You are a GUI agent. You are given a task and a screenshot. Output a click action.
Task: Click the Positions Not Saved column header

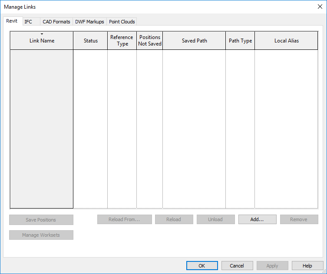pos(150,41)
